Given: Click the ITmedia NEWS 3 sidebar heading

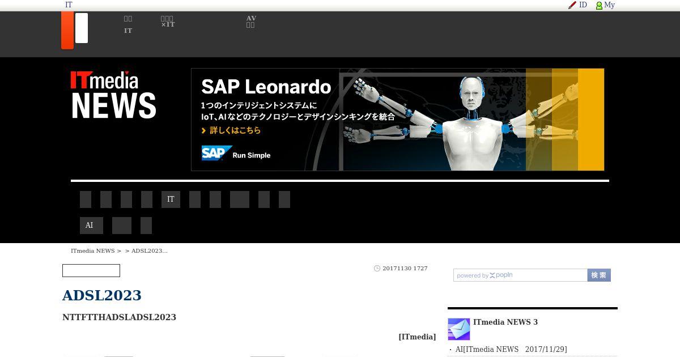Looking at the screenshot, I should point(505,322).
